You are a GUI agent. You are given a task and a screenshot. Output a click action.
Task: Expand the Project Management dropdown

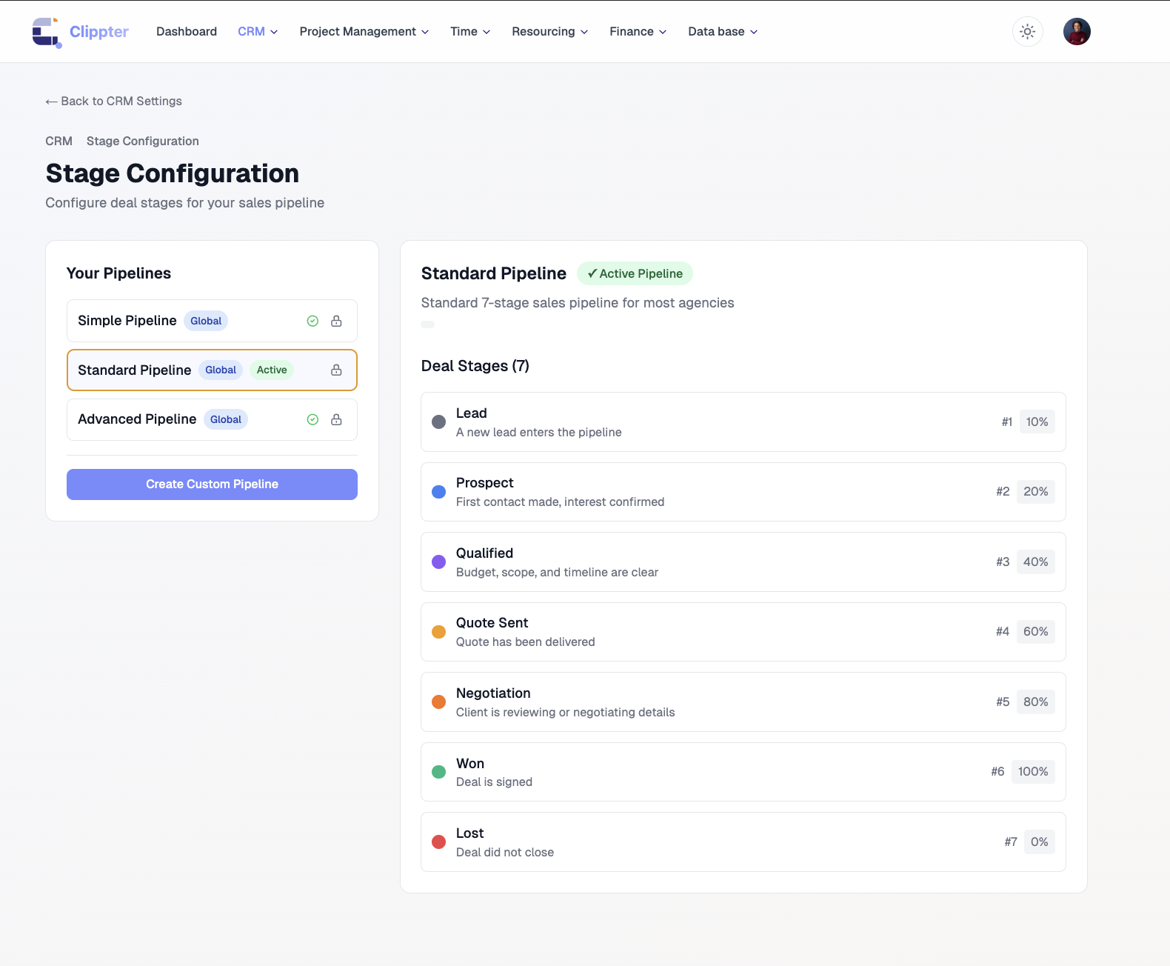click(x=364, y=32)
